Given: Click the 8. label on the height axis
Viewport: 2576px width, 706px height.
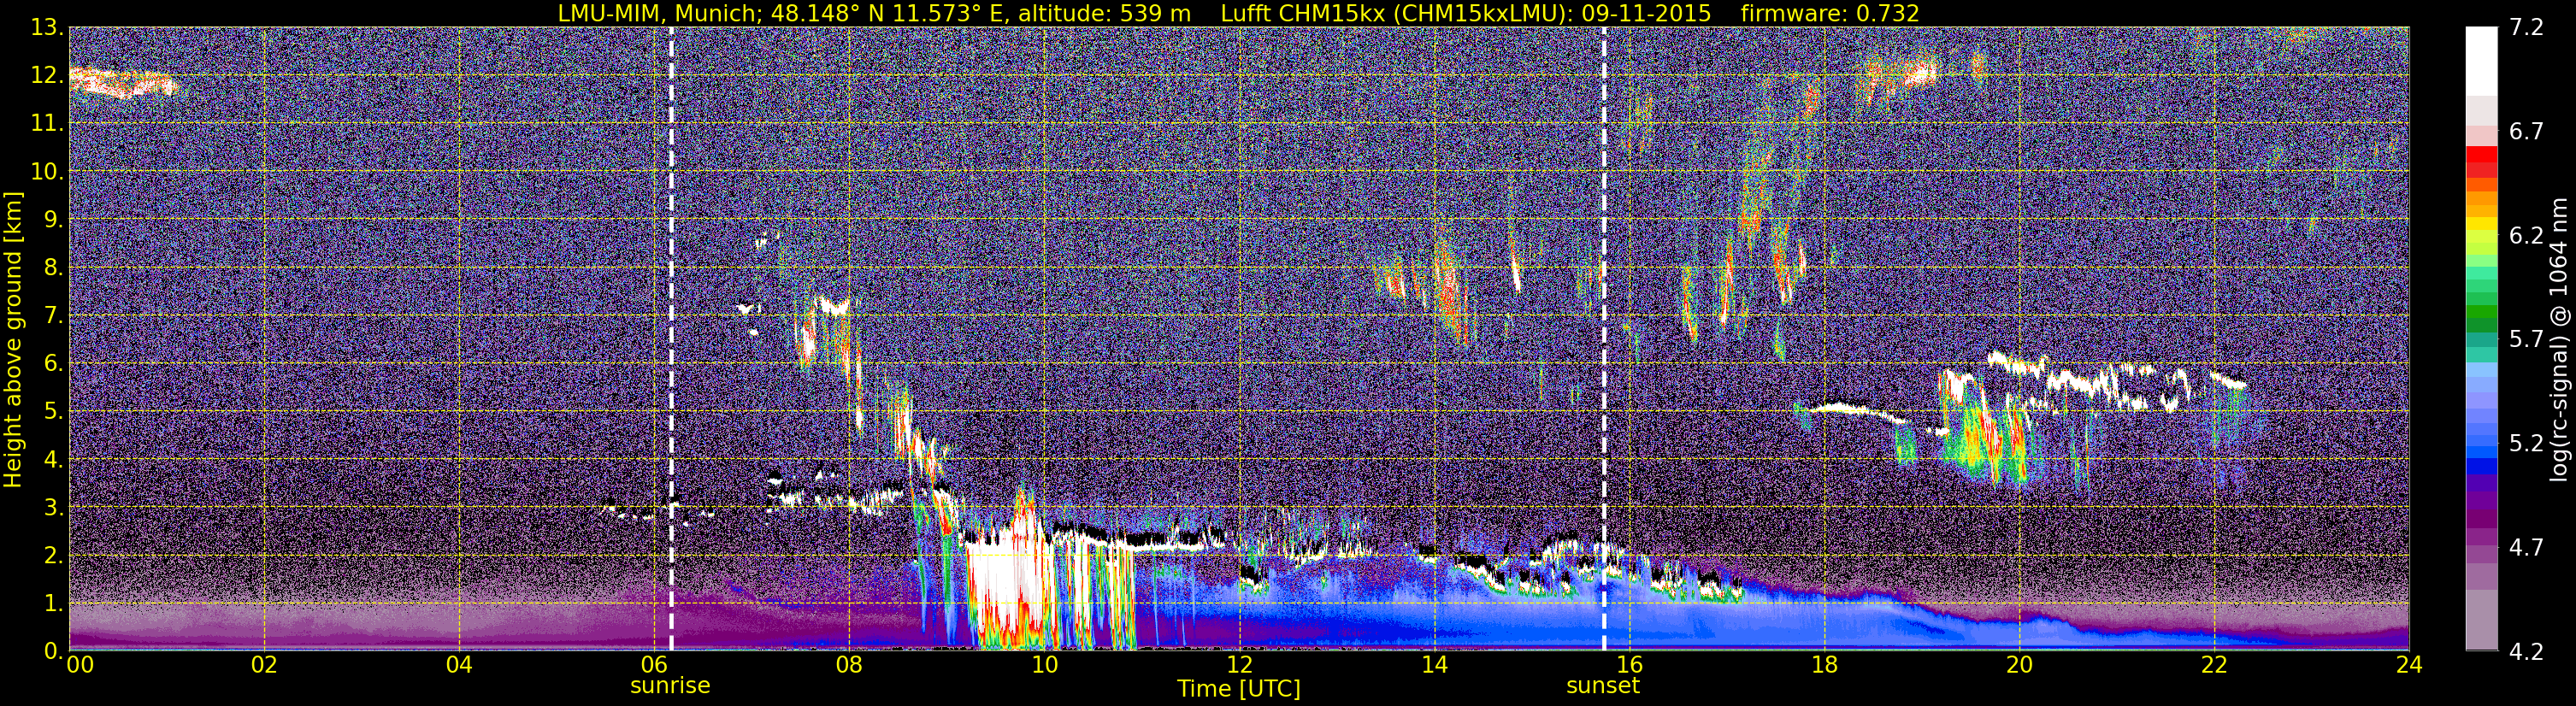Looking at the screenshot, I should pos(53,268).
